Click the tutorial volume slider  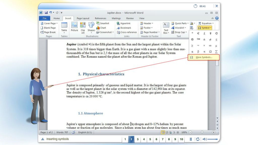[x=213, y=139]
